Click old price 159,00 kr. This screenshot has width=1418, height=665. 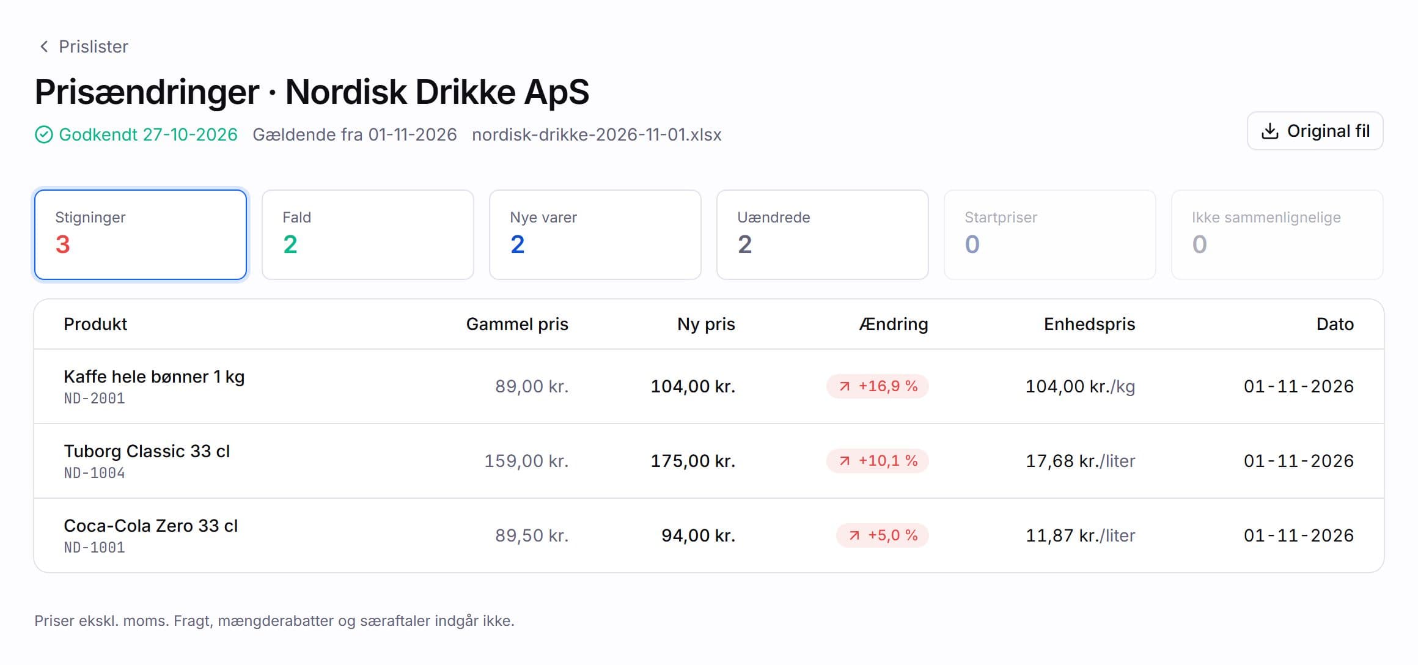click(x=526, y=461)
